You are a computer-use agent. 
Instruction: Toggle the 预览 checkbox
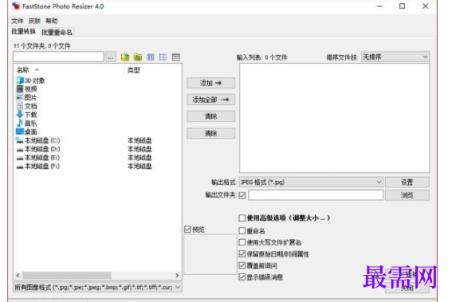point(187,229)
